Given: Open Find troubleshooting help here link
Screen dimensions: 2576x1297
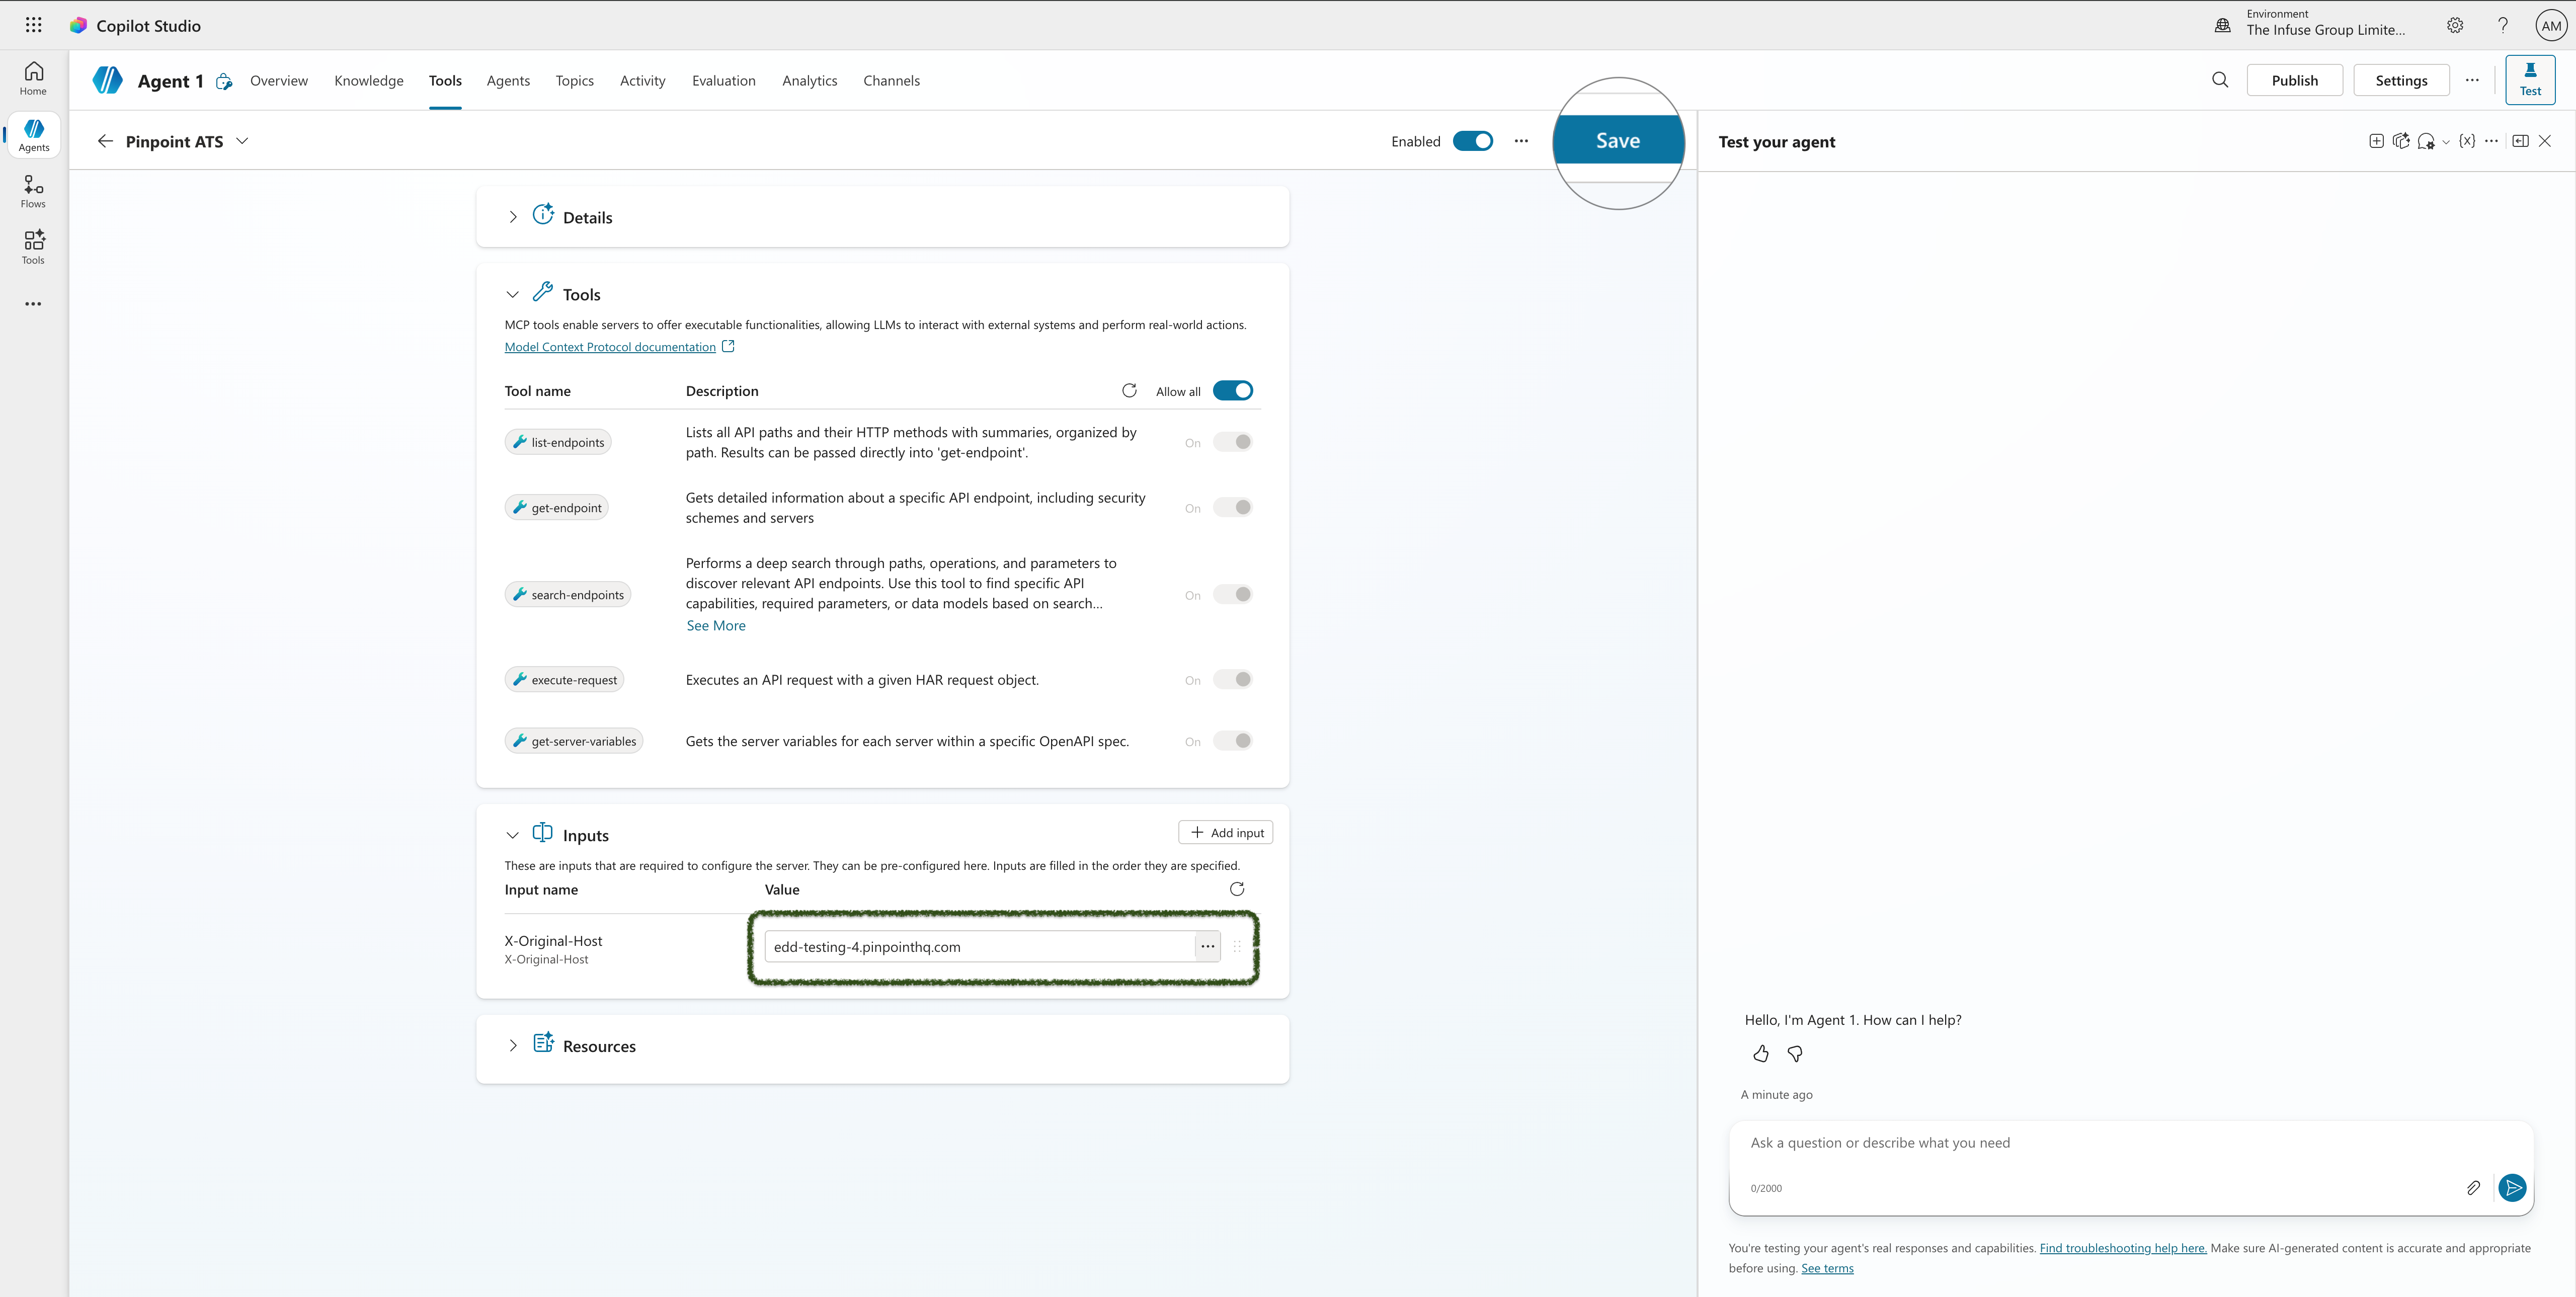Looking at the screenshot, I should pyautogui.click(x=2123, y=1248).
